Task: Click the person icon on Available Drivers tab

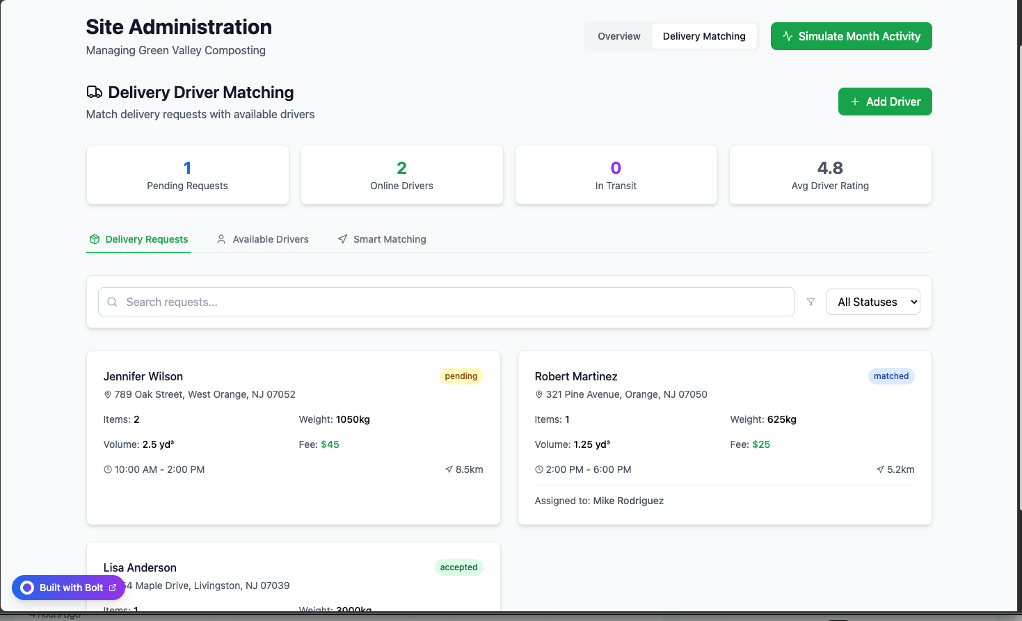Action: coord(221,239)
